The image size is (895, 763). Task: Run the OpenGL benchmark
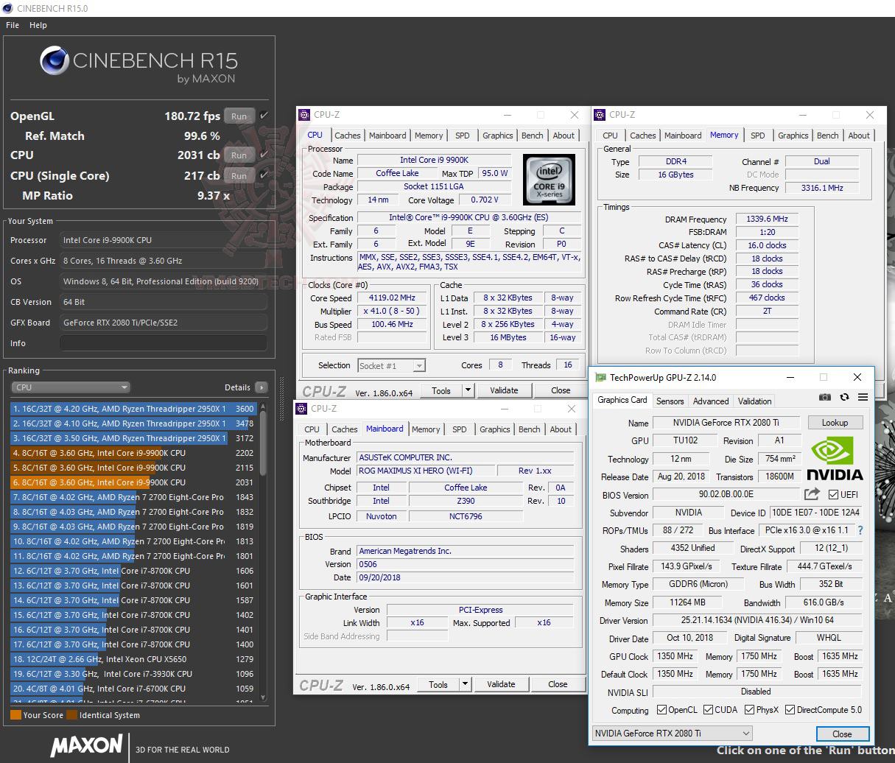(239, 116)
